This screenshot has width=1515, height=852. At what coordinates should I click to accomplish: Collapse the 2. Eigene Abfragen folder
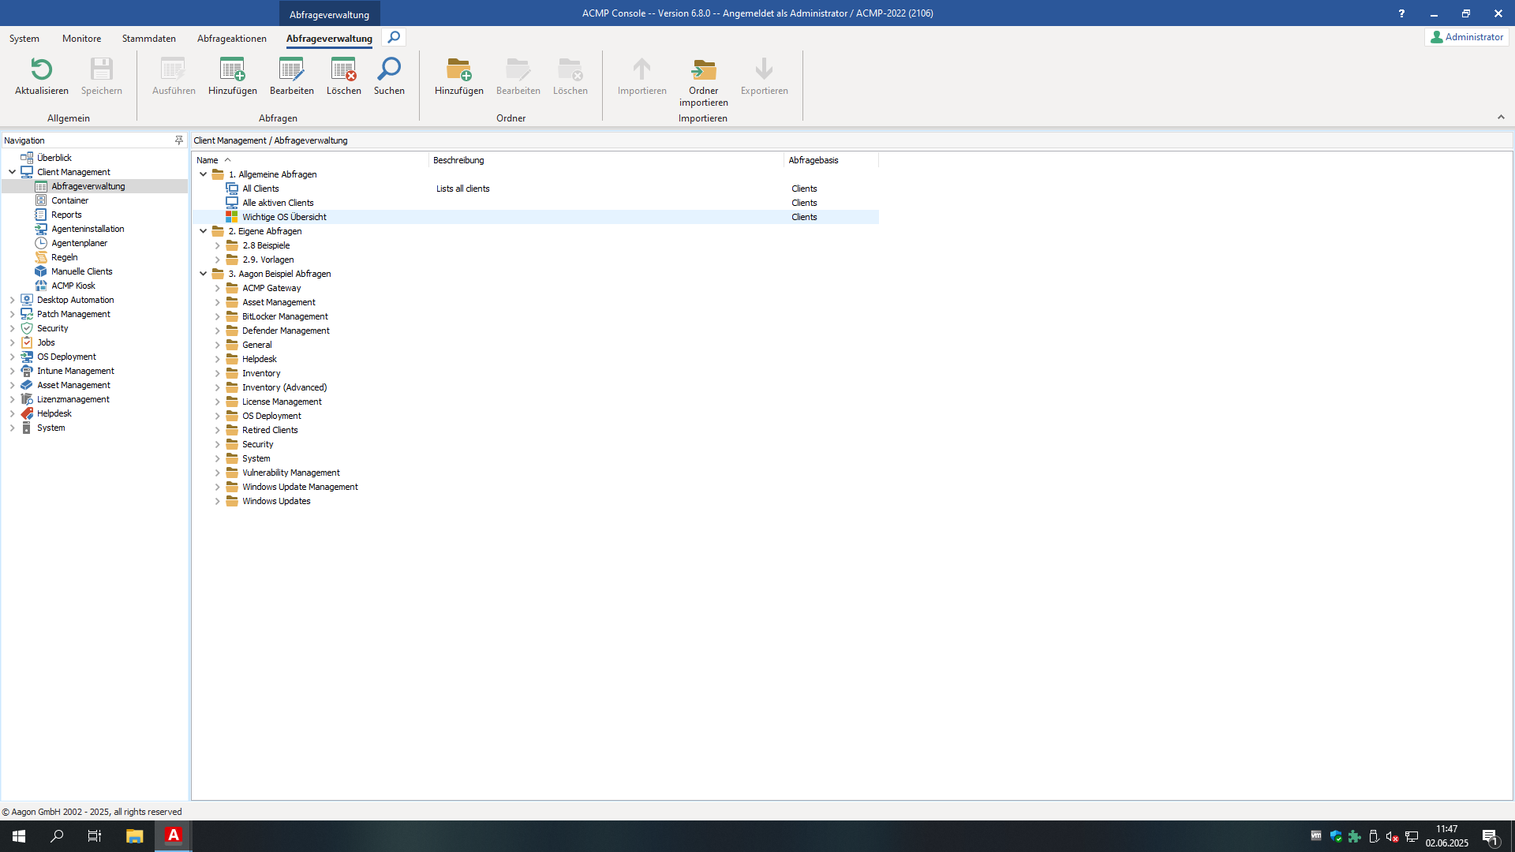[203, 231]
